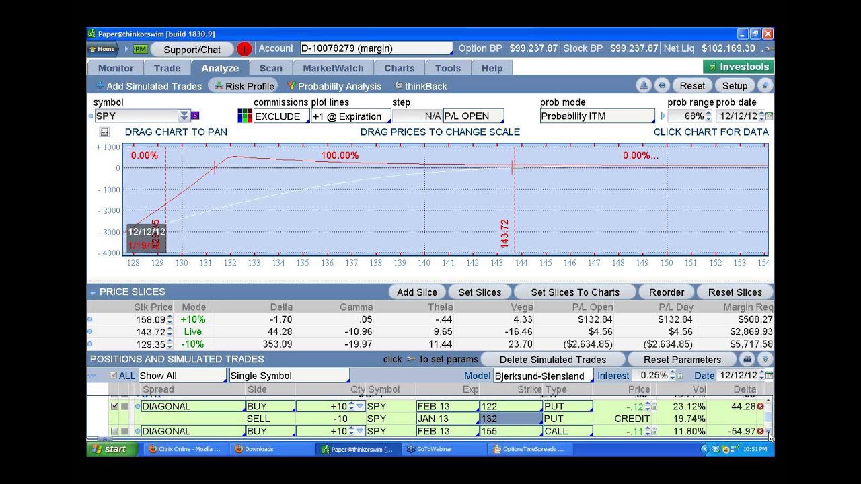Image resolution: width=861 pixels, height=484 pixels.
Task: Click the Support/Chat button
Action: [x=192, y=49]
